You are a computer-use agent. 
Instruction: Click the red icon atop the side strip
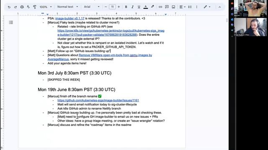tap(232, 3)
